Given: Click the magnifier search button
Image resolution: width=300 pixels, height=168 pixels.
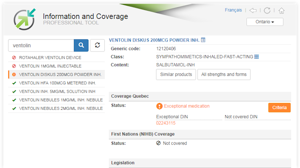Looking at the screenshot, I should 81,45.
